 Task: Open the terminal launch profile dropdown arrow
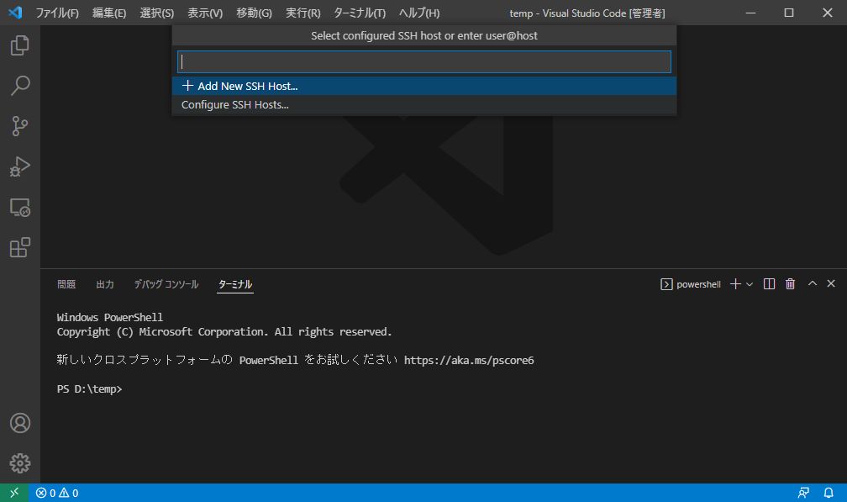click(x=750, y=284)
